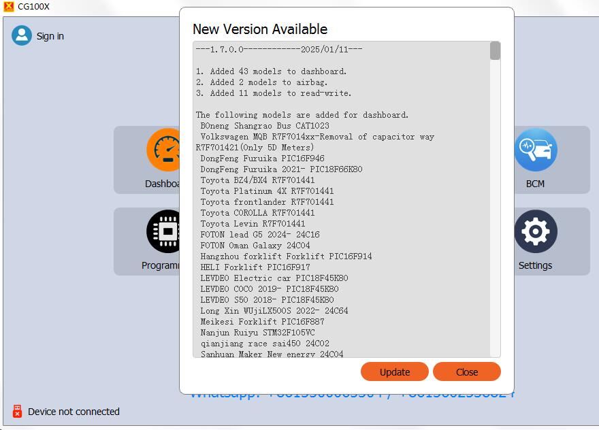Click 'Hangzhou forklift Forklift PIC16F914' entry
Viewport: 599px width, 430px height.
point(286,257)
